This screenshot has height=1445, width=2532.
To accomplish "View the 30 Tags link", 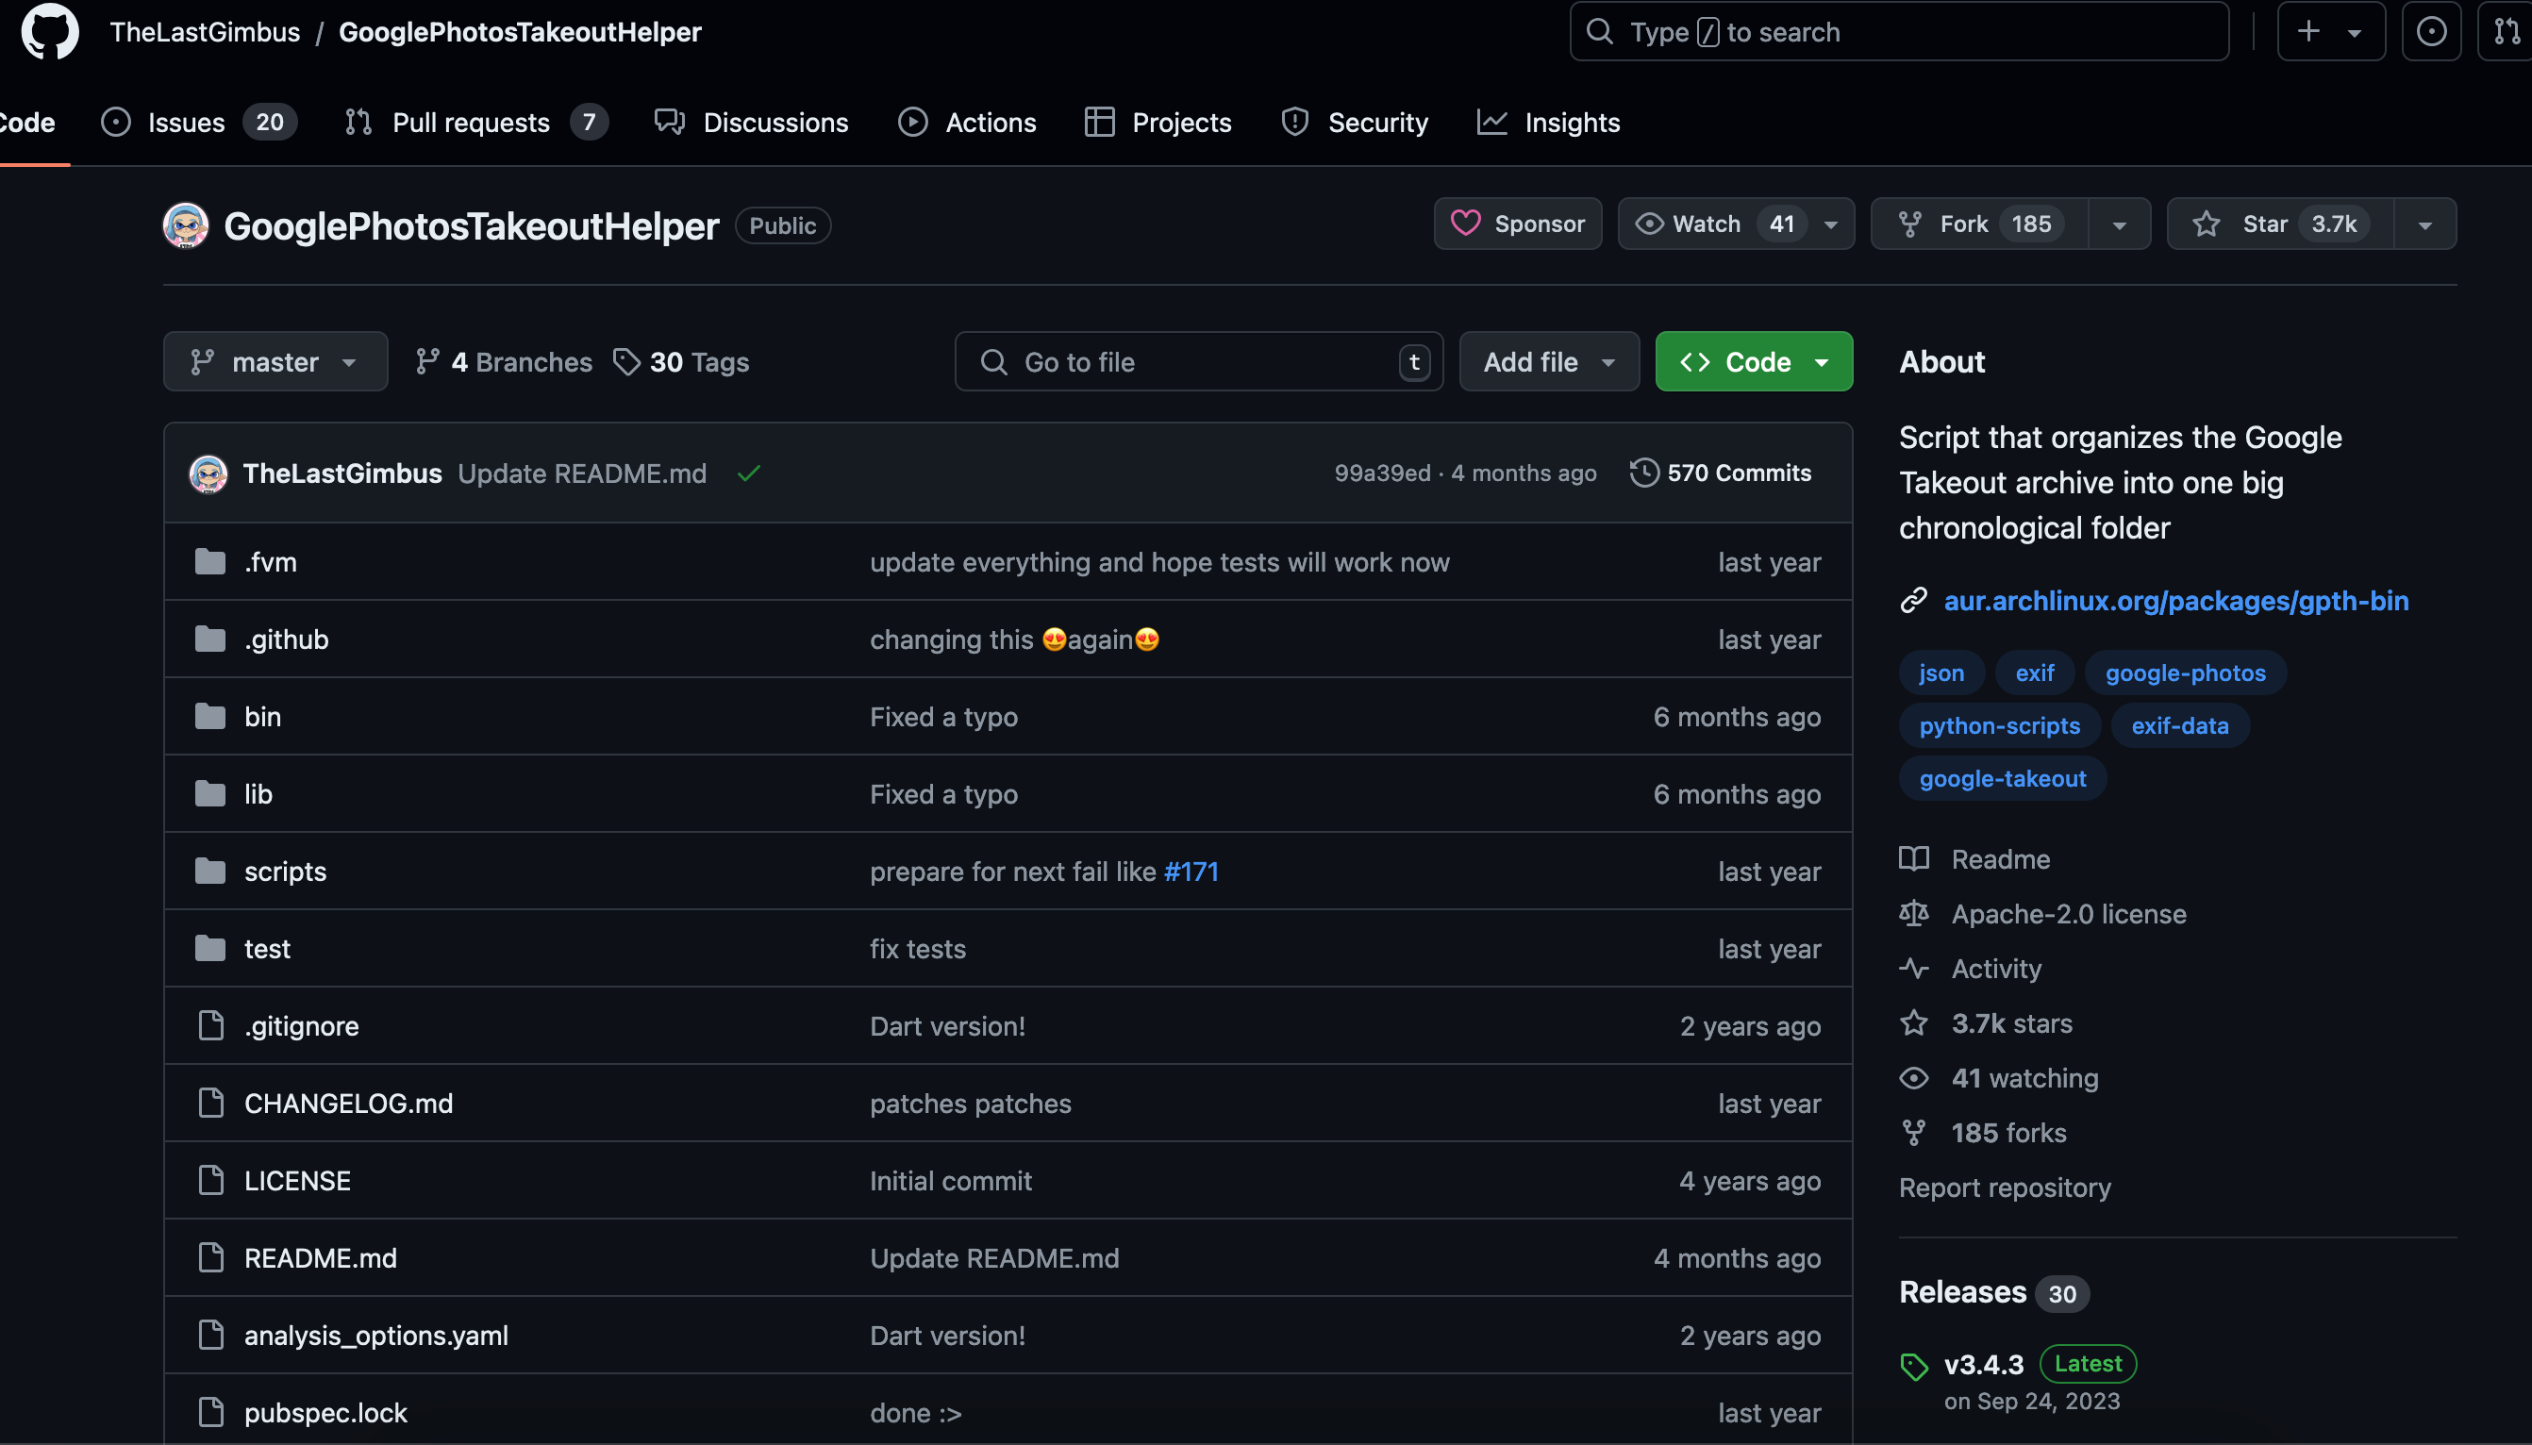I will 681,361.
